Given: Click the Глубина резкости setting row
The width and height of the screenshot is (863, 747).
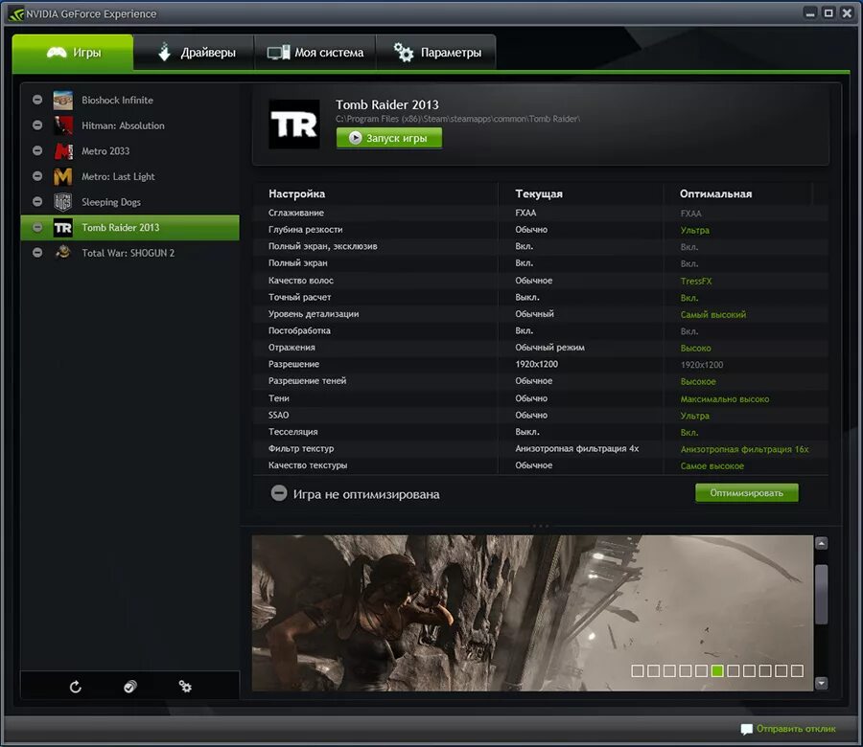Looking at the screenshot, I should point(541,230).
